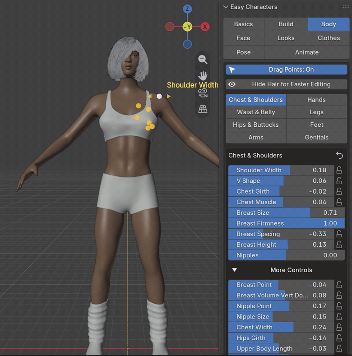Click the Hips Girth slider

[281, 338]
